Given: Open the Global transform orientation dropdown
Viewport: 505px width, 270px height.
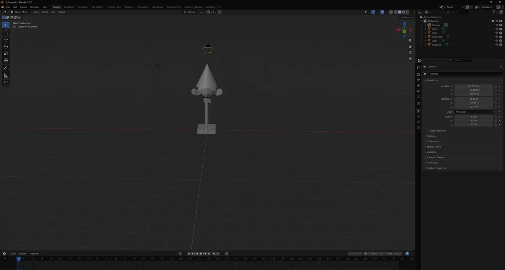Looking at the screenshot, I should 191,12.
